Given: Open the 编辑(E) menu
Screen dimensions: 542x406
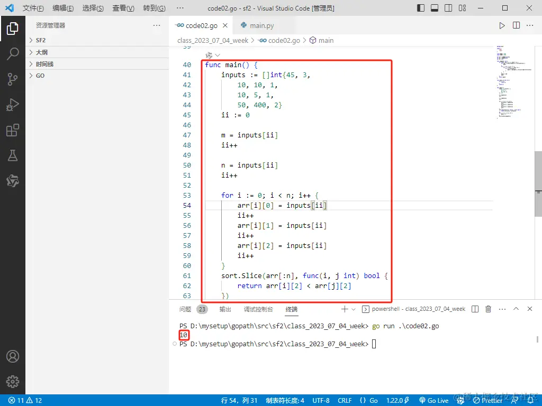Looking at the screenshot, I should 63,8.
